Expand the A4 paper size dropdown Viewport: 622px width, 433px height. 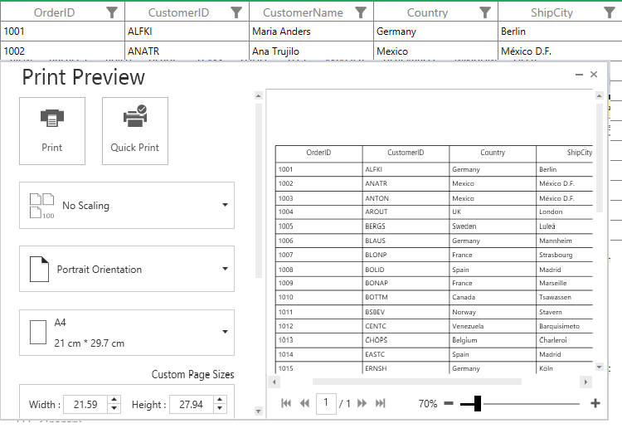point(127,333)
